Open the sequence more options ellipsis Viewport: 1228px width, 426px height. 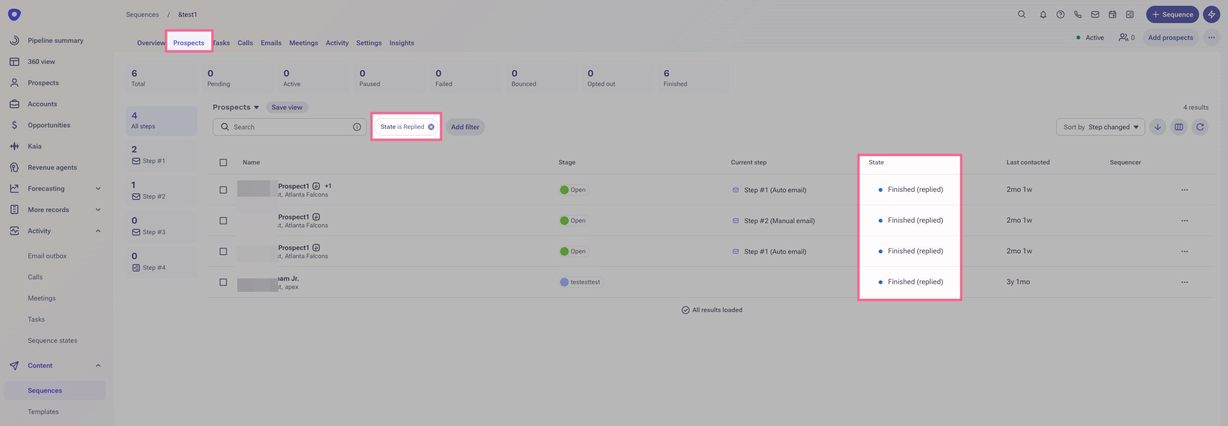click(1211, 38)
